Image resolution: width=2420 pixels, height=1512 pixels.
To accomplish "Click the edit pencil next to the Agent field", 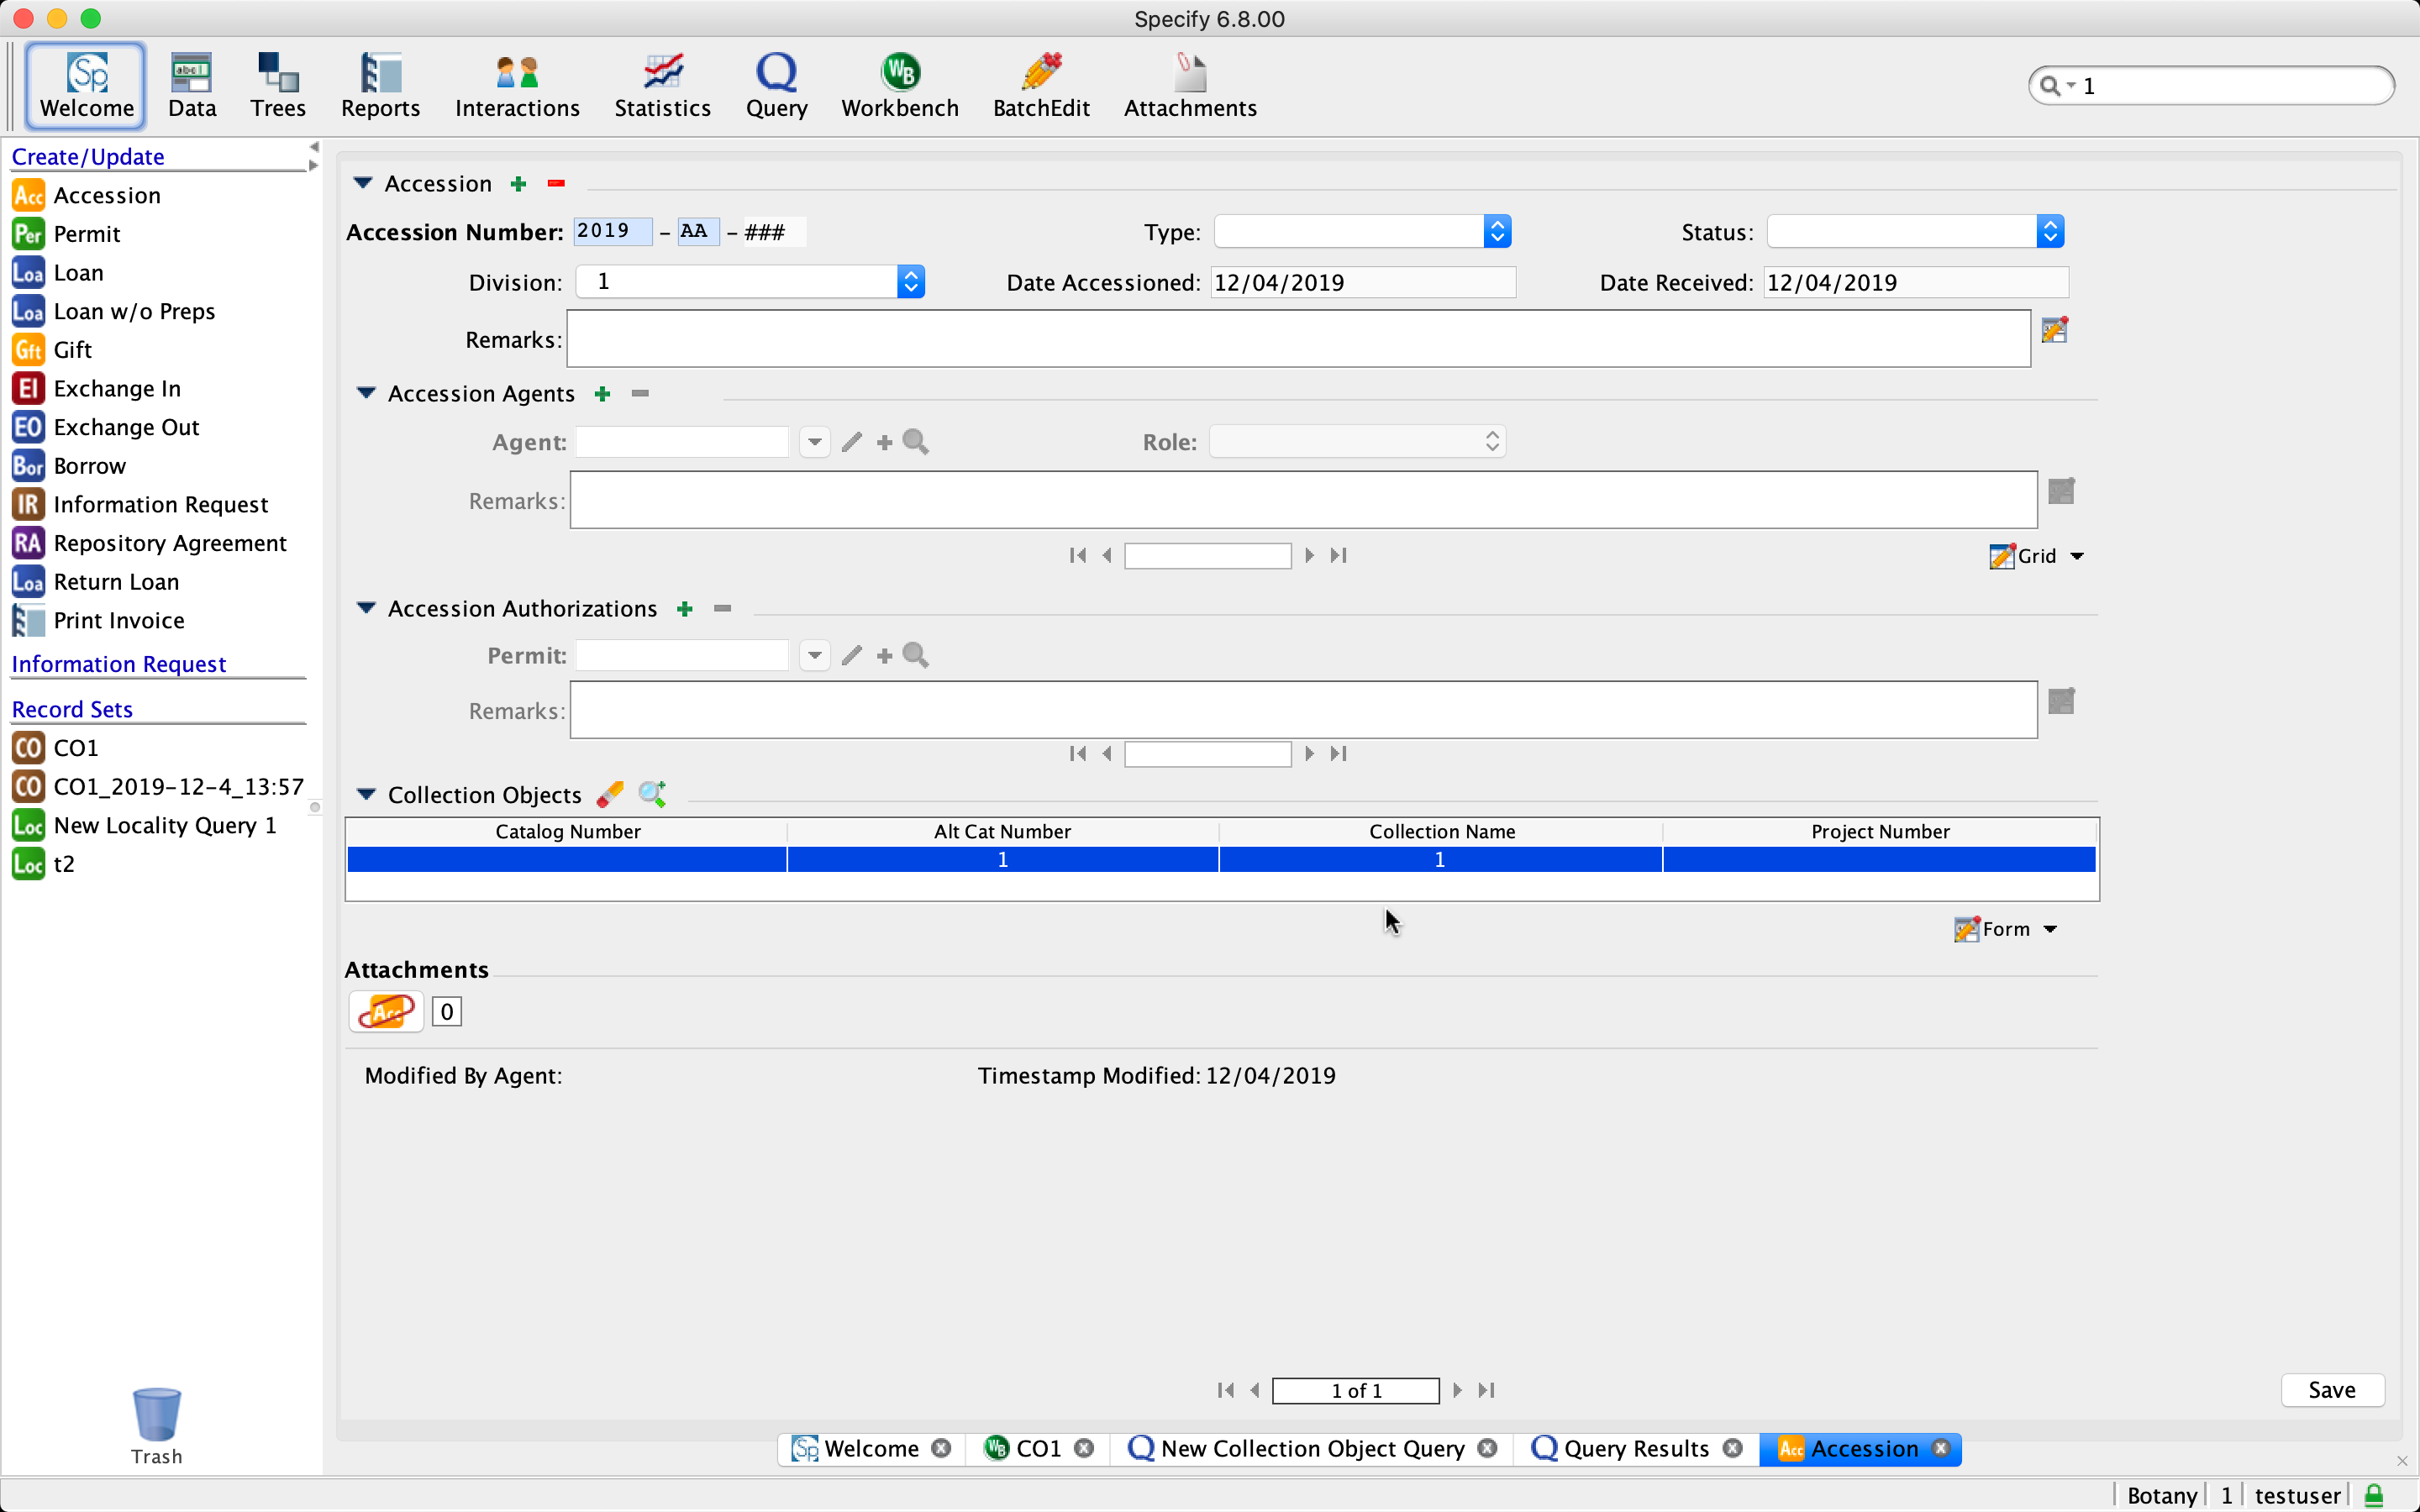I will coord(851,441).
